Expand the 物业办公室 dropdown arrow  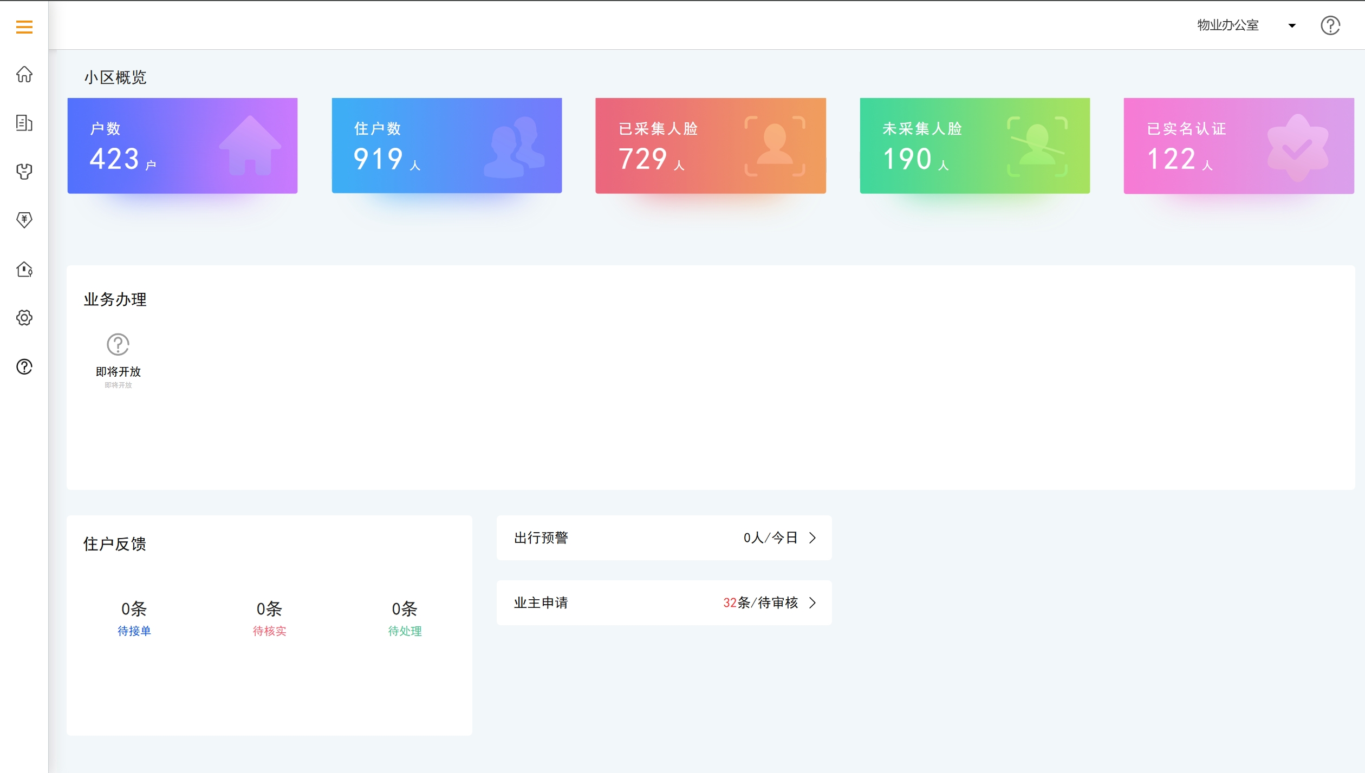(x=1292, y=25)
